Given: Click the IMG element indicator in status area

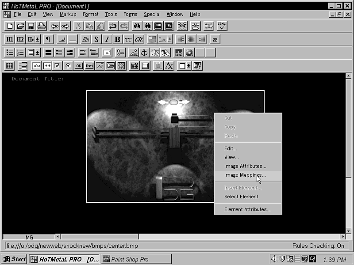Looking at the screenshot, I should [29, 237].
